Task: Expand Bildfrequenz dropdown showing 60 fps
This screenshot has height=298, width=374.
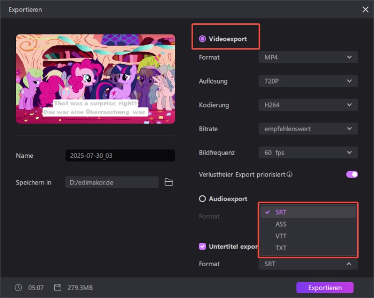Action: [x=308, y=152]
